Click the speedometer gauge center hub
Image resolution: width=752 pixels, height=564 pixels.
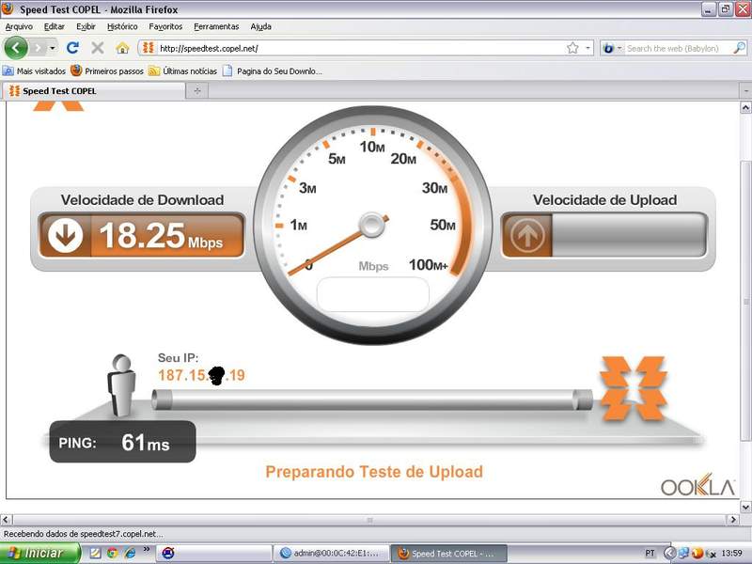point(371,225)
